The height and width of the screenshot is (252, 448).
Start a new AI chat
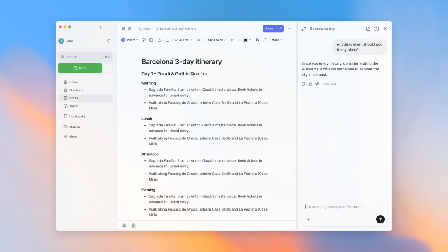tap(368, 29)
